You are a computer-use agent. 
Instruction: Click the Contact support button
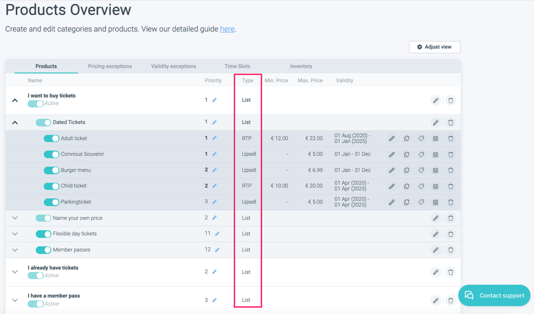(494, 296)
